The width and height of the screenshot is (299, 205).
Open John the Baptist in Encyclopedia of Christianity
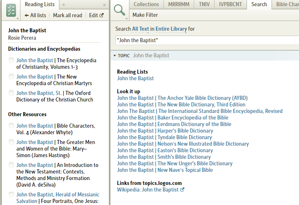[34, 61]
